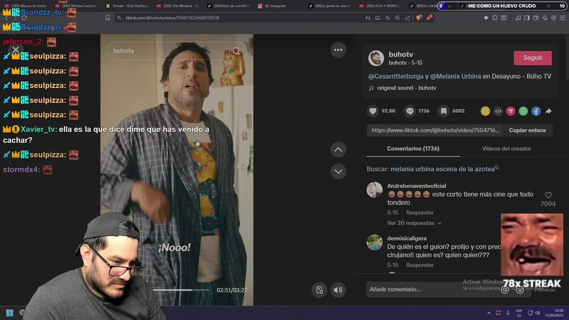Image resolution: width=569 pixels, height=320 pixels.
Task: Open the browser zoom magnifier icon
Action: click(397, 18)
